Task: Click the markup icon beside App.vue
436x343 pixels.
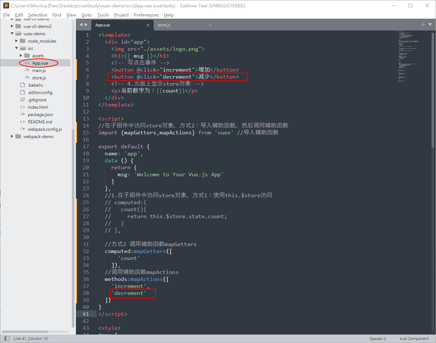Action: (27, 63)
